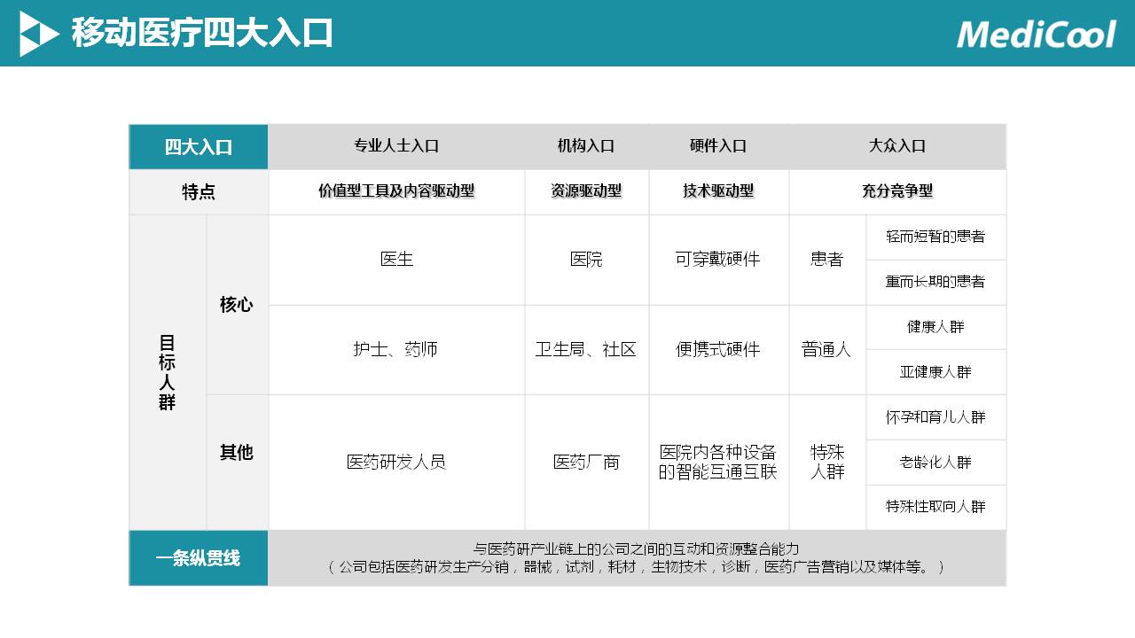
Task: Select the 价值型工具及内容驱动型 cell
Action: pyautogui.click(x=396, y=191)
